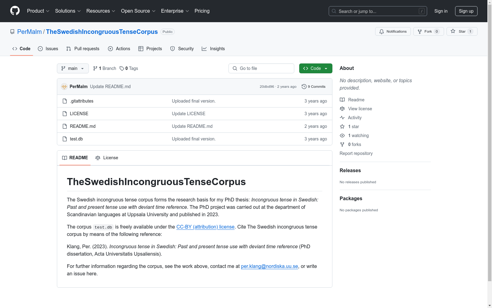Click the Notifications bell button

point(393,31)
